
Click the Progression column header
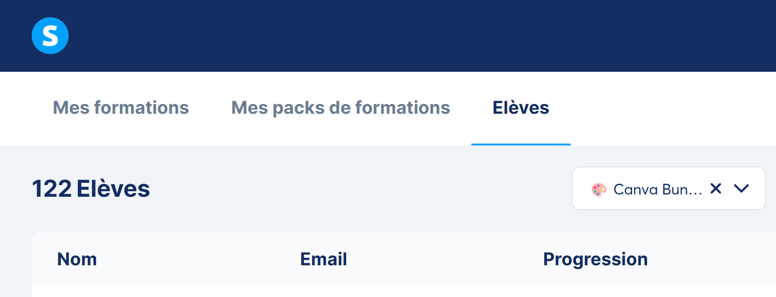(595, 259)
